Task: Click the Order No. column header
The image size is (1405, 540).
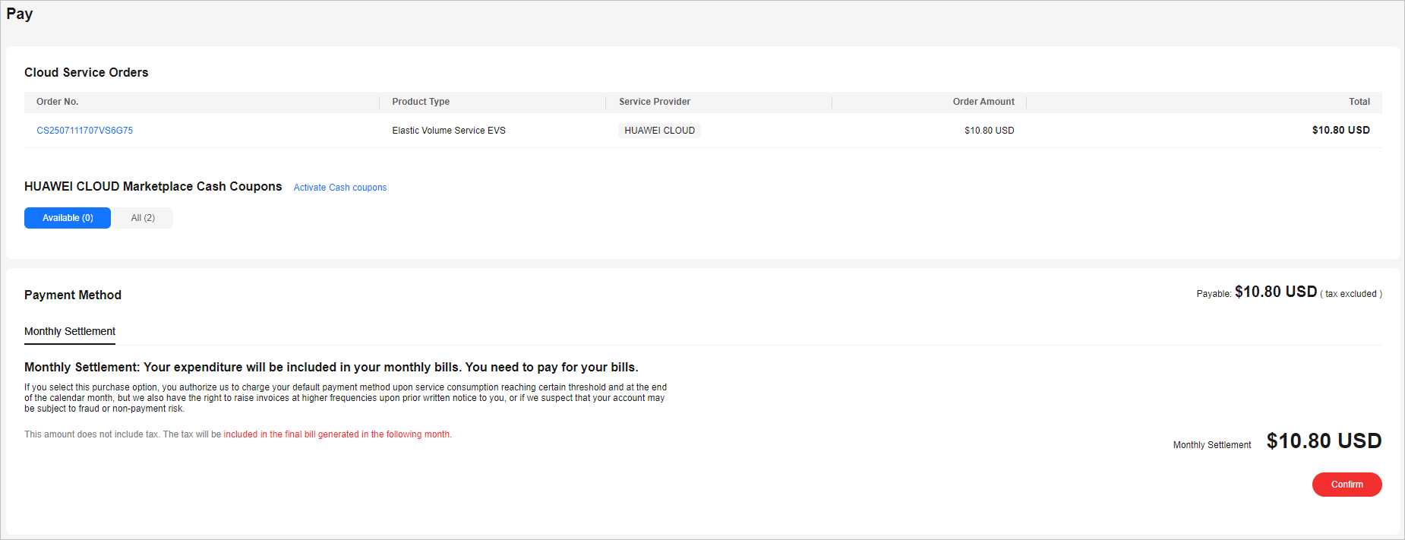Action: point(58,102)
